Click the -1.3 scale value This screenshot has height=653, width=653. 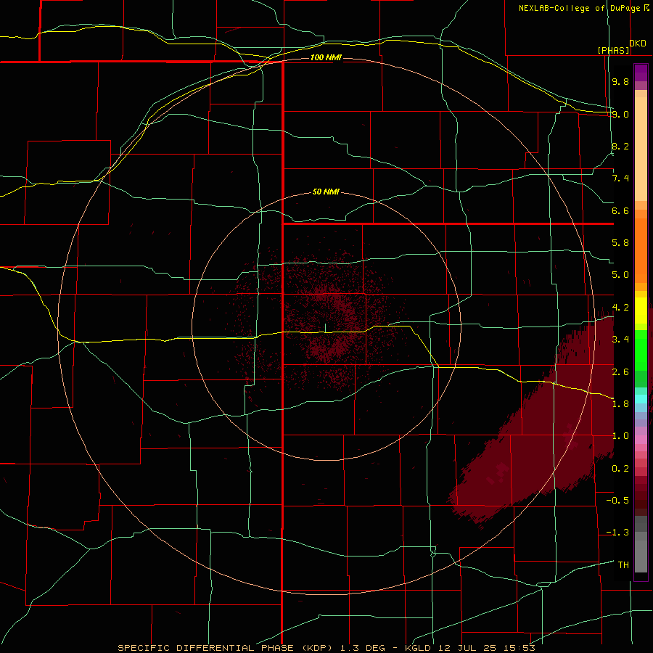point(617,533)
